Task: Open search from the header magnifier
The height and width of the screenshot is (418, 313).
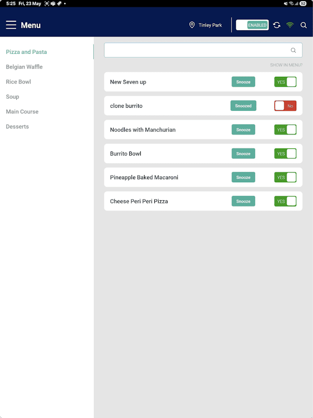Action: point(304,25)
